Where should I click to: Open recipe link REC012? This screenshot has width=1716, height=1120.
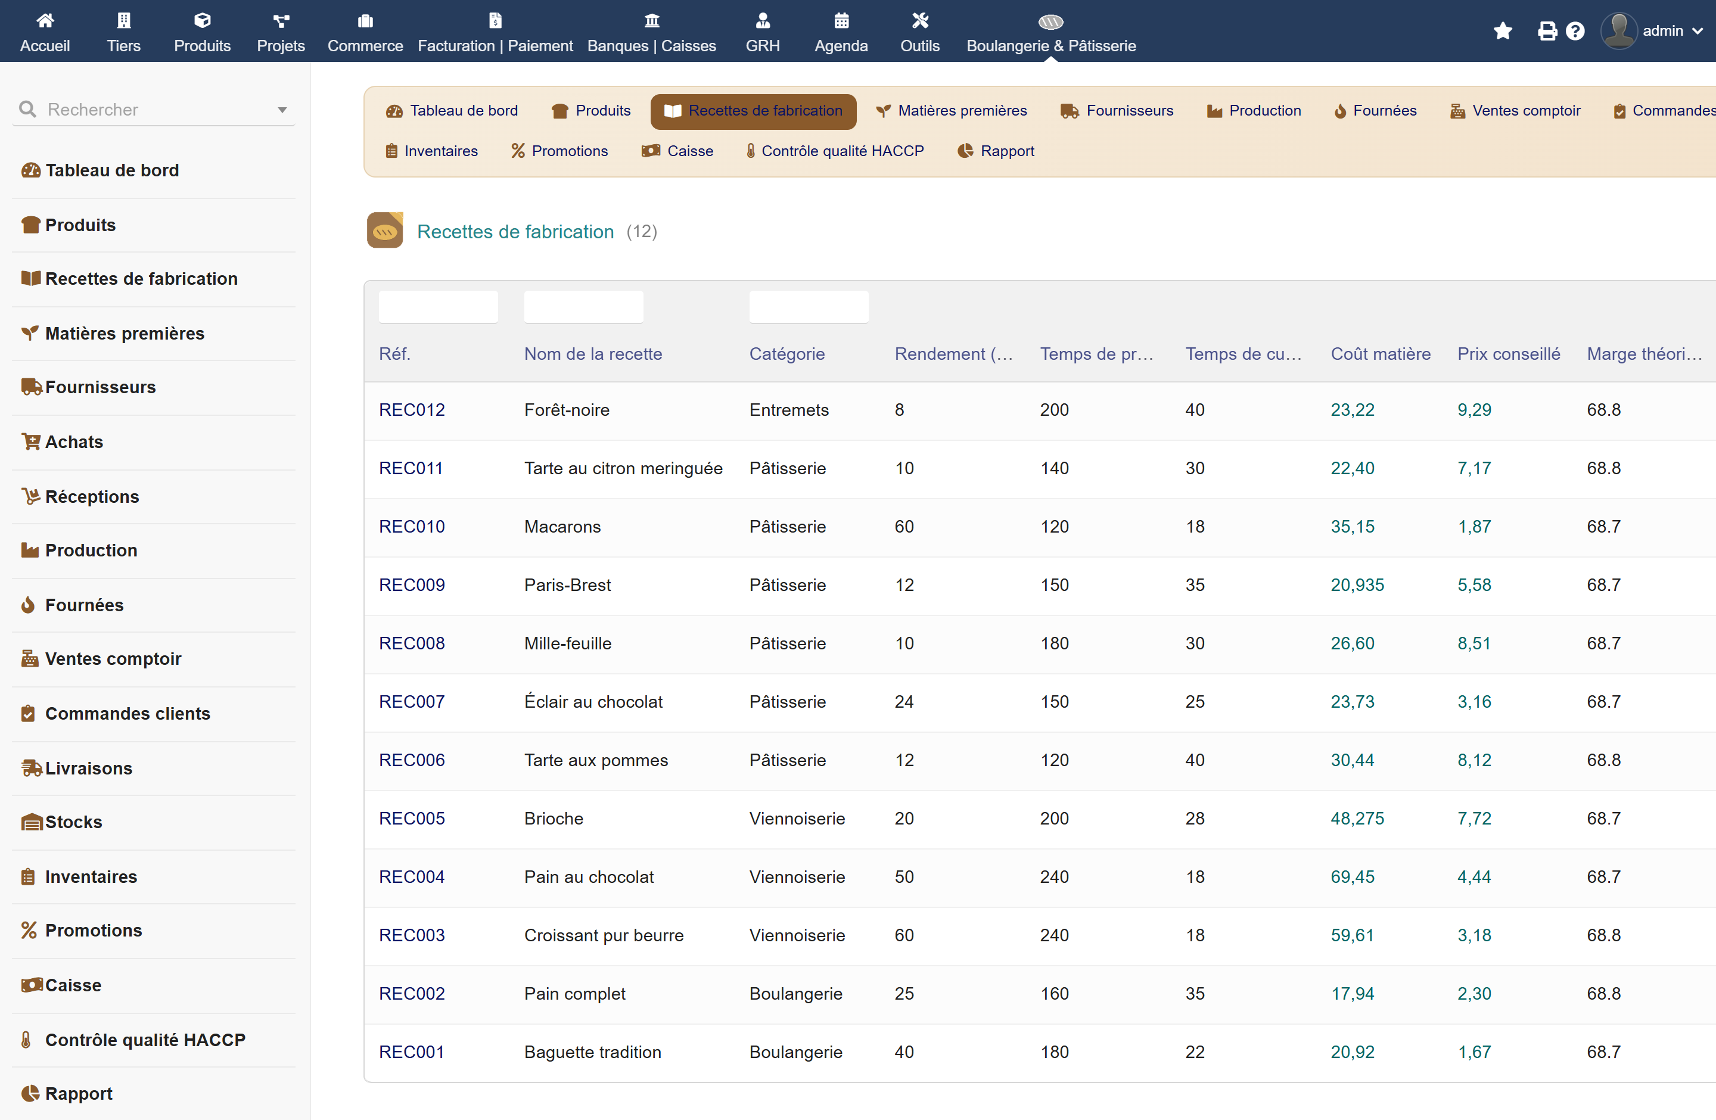(x=412, y=410)
